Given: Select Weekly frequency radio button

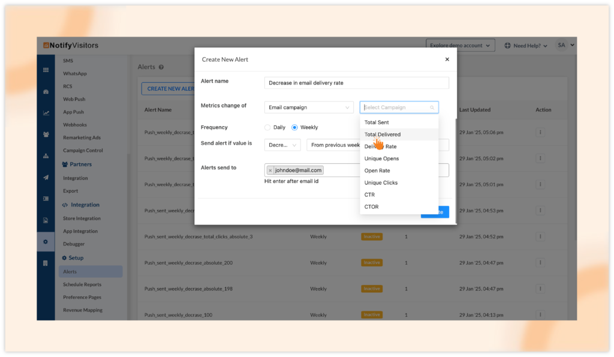Looking at the screenshot, I should pyautogui.click(x=294, y=127).
